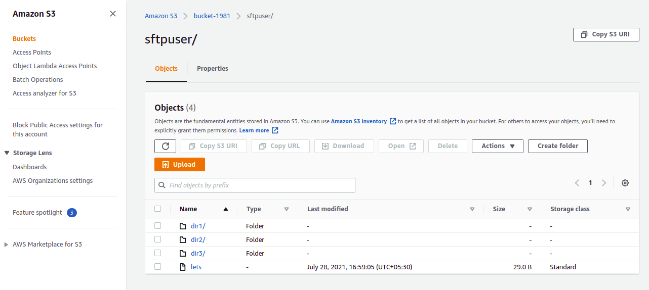Open Buckets in the sidebar
Screen dimensions: 649x290
(24, 39)
